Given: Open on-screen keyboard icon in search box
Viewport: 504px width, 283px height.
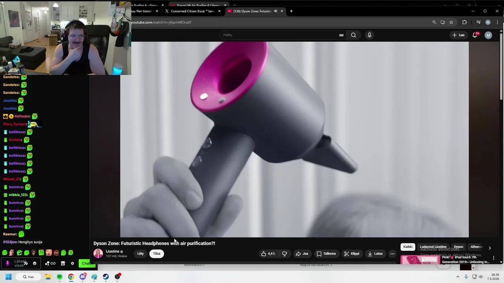Looking at the screenshot, I should tap(341, 35).
